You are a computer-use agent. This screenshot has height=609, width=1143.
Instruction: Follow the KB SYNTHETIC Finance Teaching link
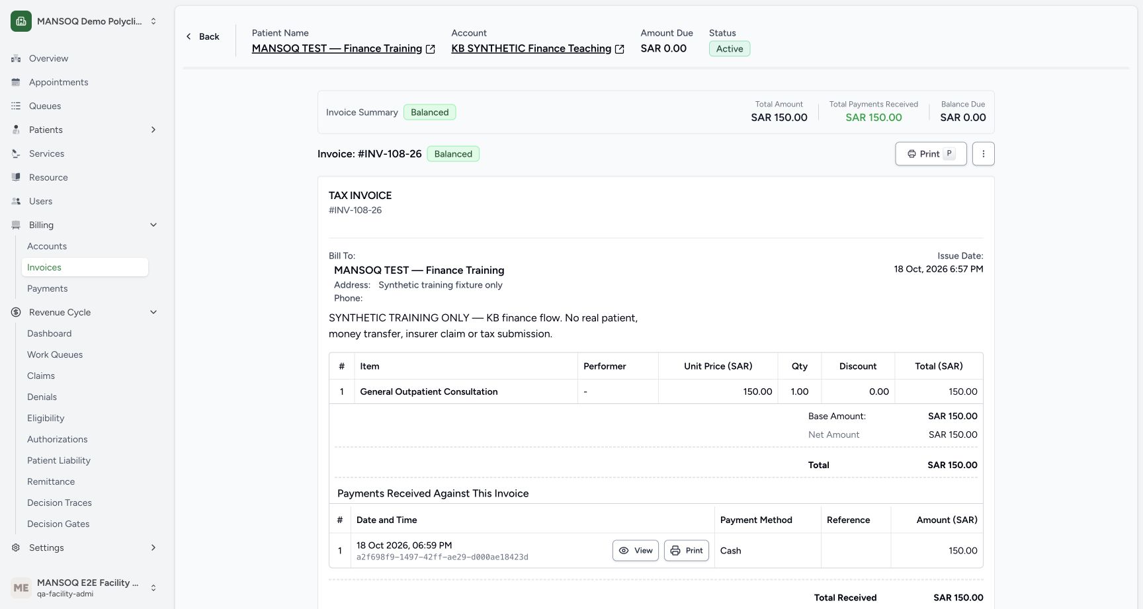click(x=531, y=48)
